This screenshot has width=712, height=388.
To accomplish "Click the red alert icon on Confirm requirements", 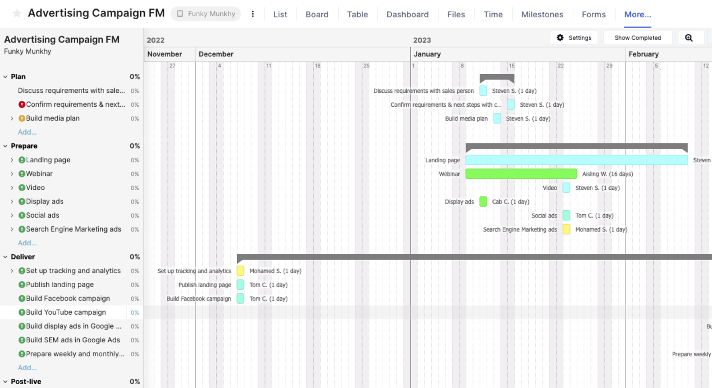I will pyautogui.click(x=22, y=104).
